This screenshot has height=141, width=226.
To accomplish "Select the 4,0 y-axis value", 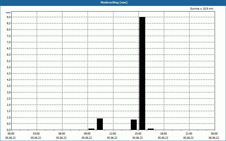I will click(x=8, y=80).
